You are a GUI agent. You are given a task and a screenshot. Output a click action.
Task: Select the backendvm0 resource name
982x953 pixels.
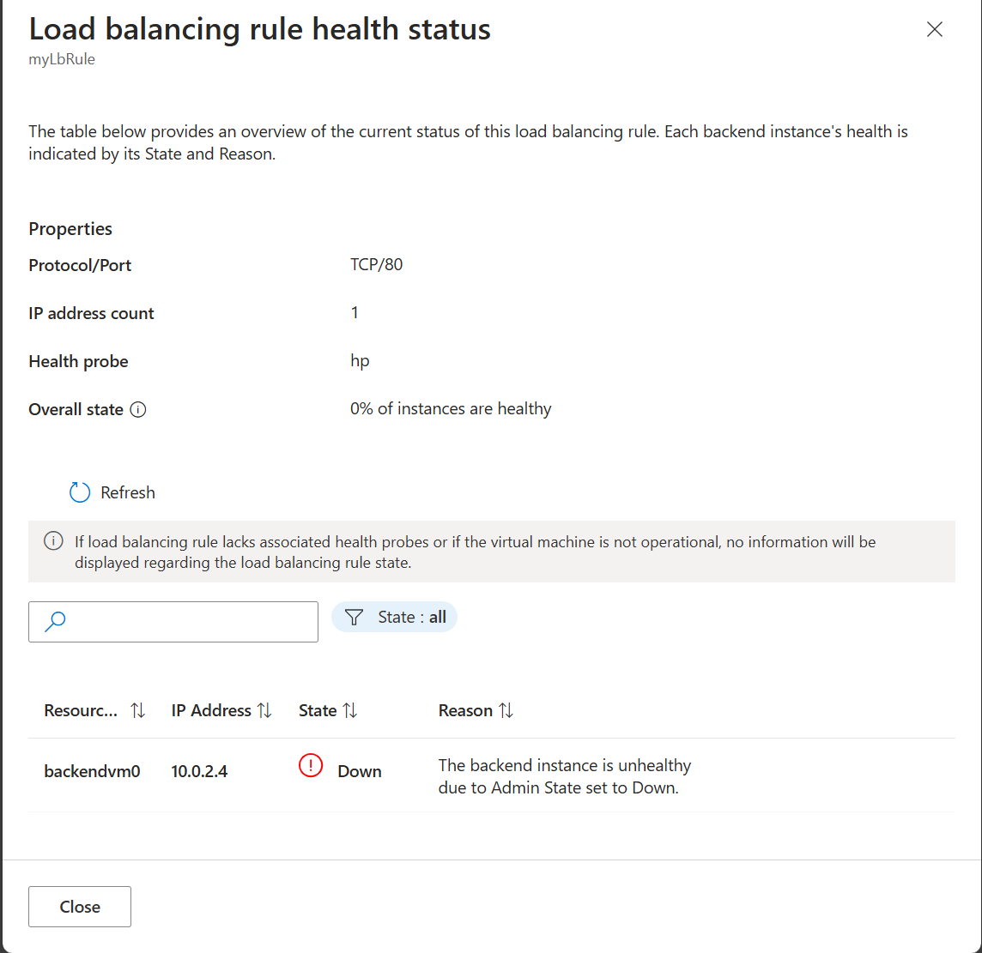92,771
